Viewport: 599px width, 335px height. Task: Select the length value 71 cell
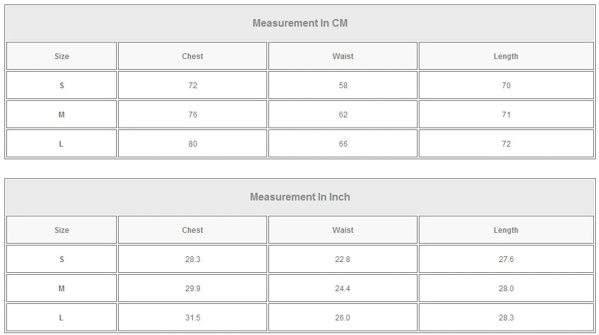[506, 115]
